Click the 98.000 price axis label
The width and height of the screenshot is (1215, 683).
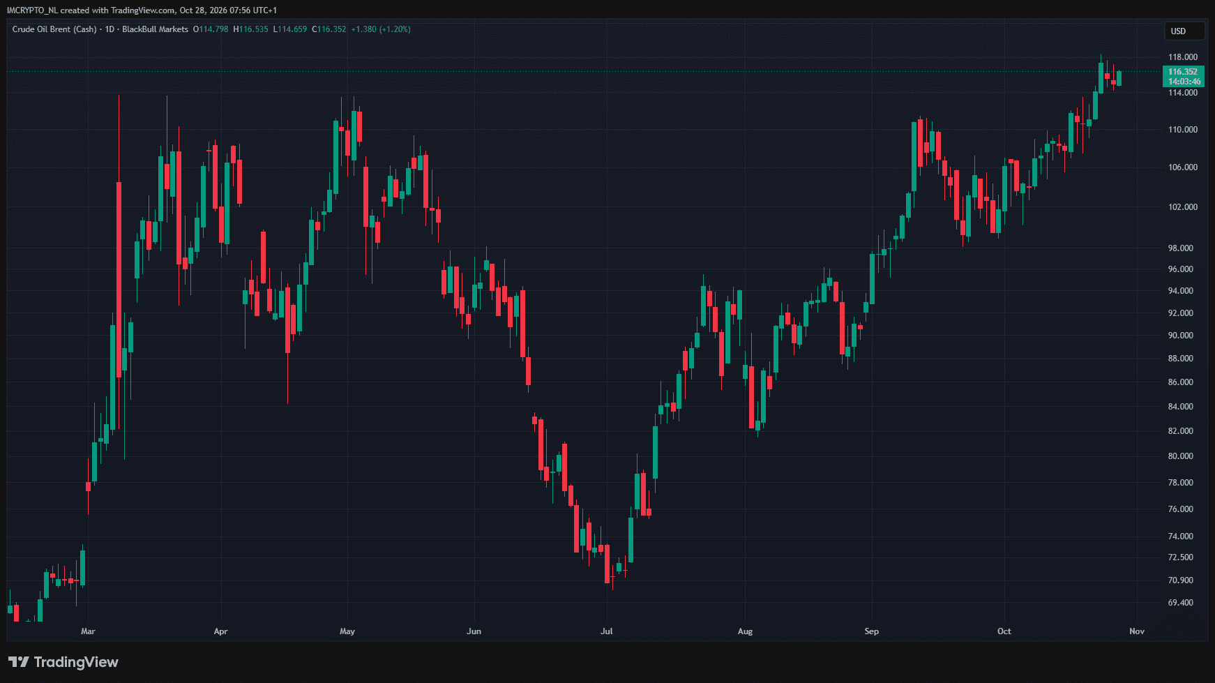tap(1181, 248)
